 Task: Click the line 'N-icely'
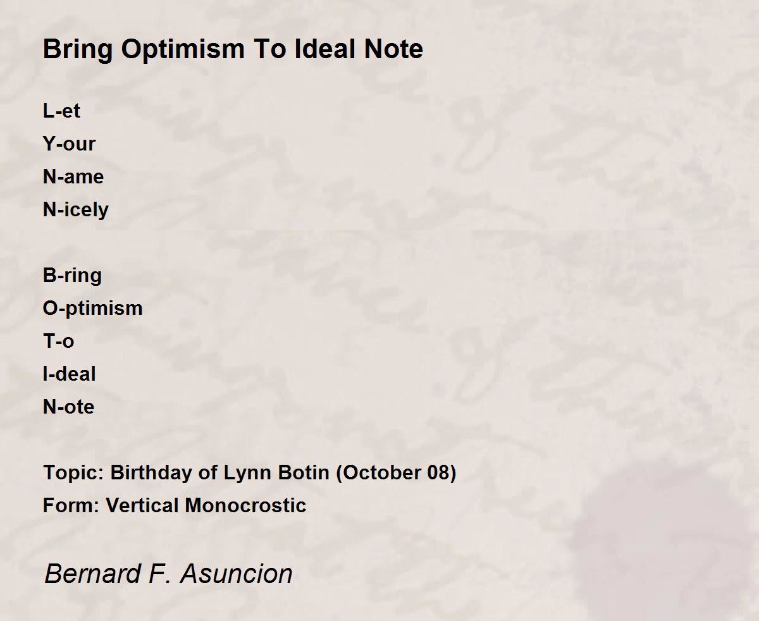(76, 210)
